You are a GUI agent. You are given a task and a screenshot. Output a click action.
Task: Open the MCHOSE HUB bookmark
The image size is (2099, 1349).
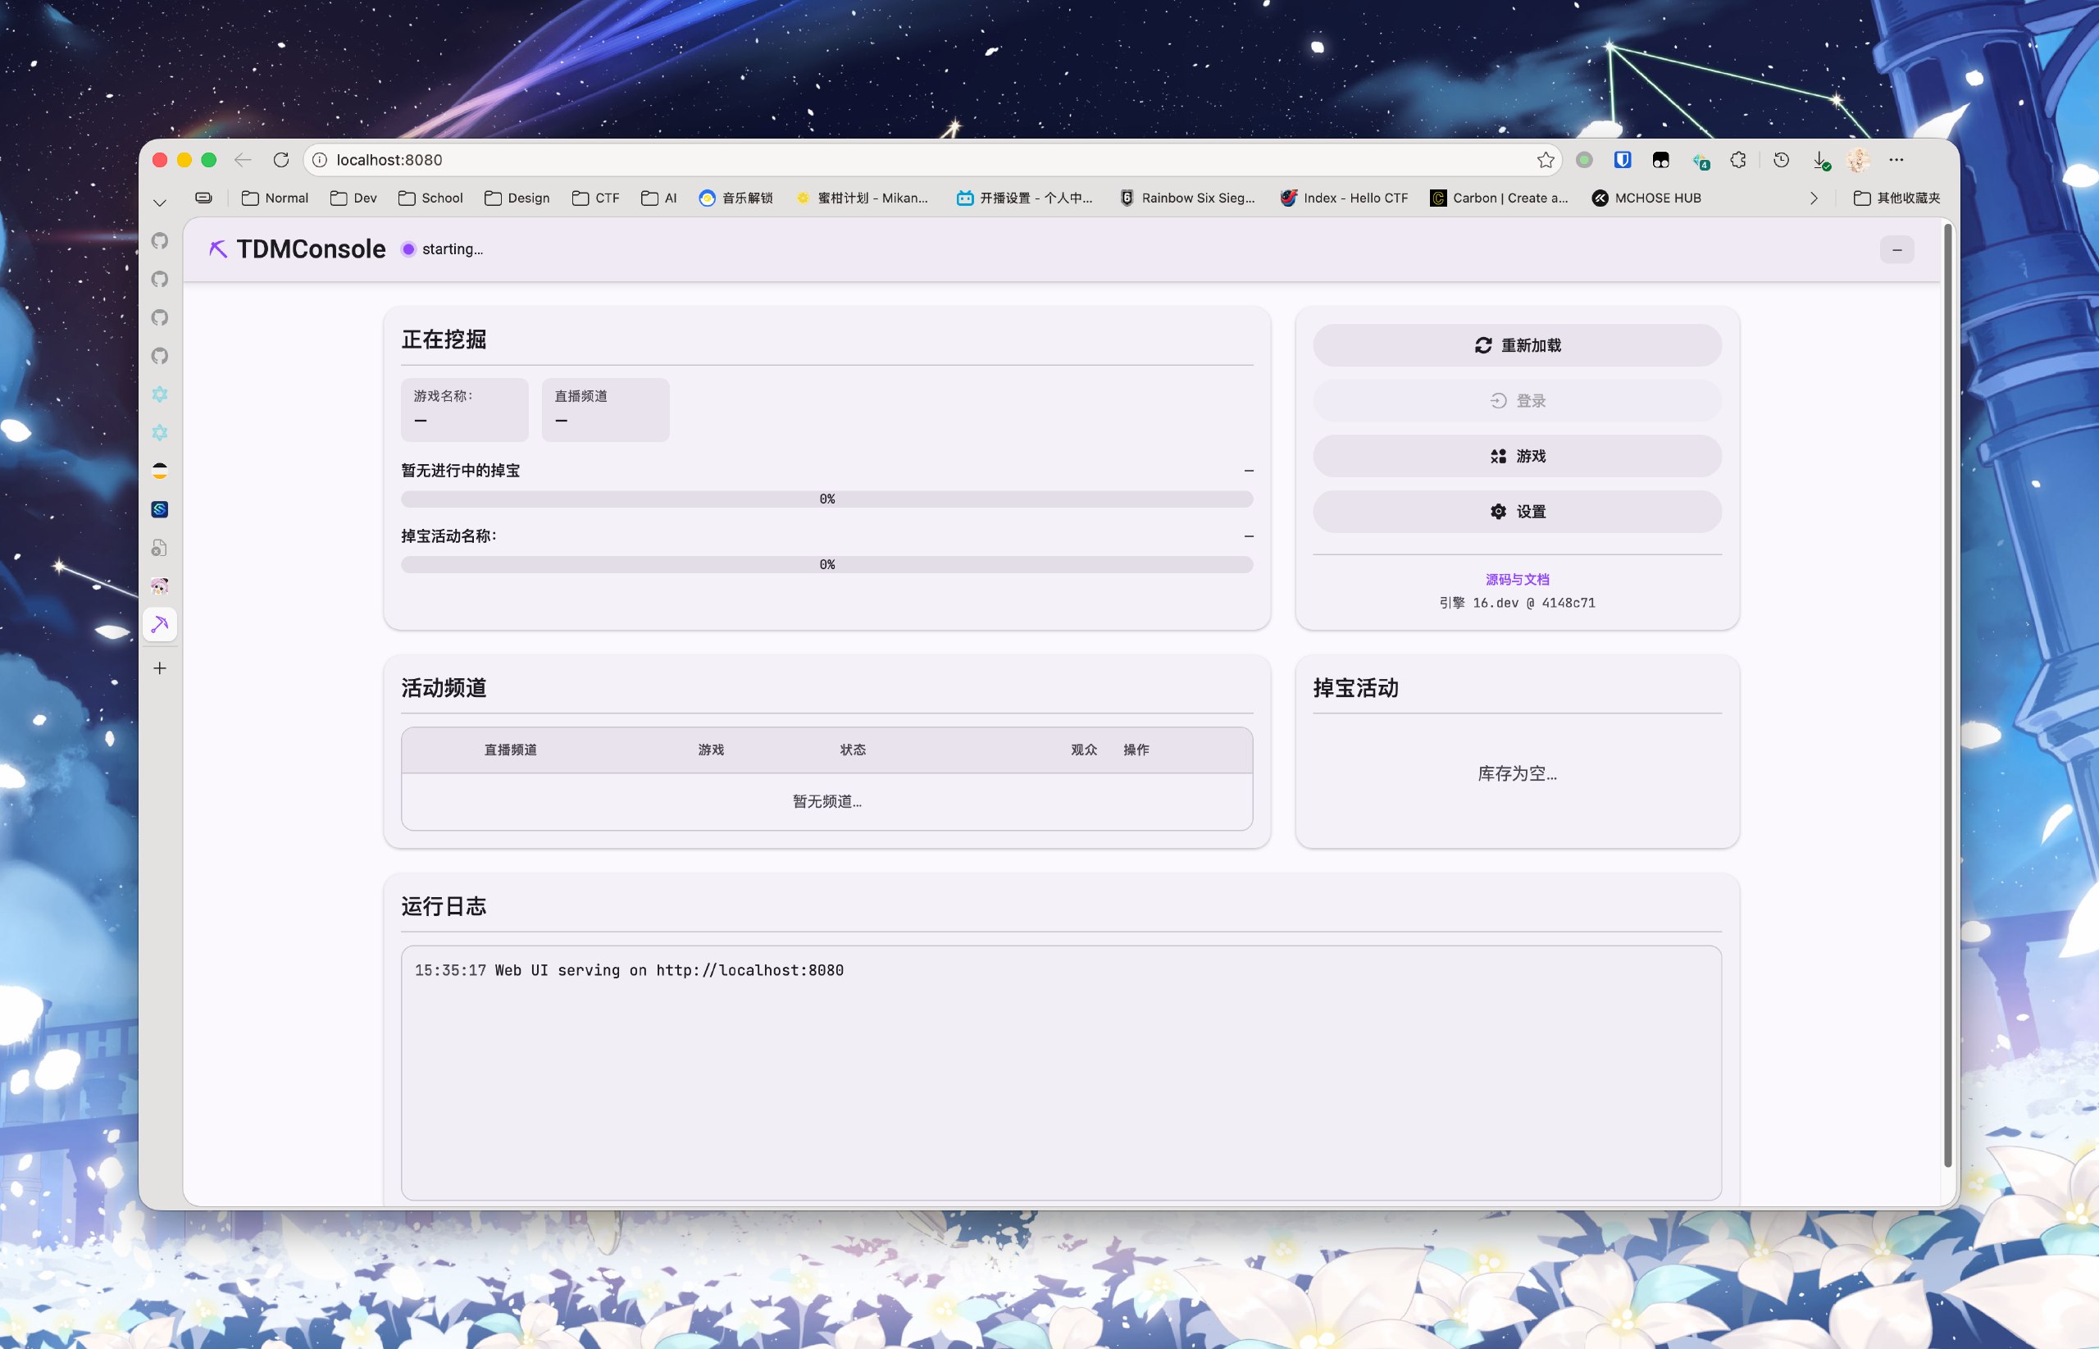1646,198
